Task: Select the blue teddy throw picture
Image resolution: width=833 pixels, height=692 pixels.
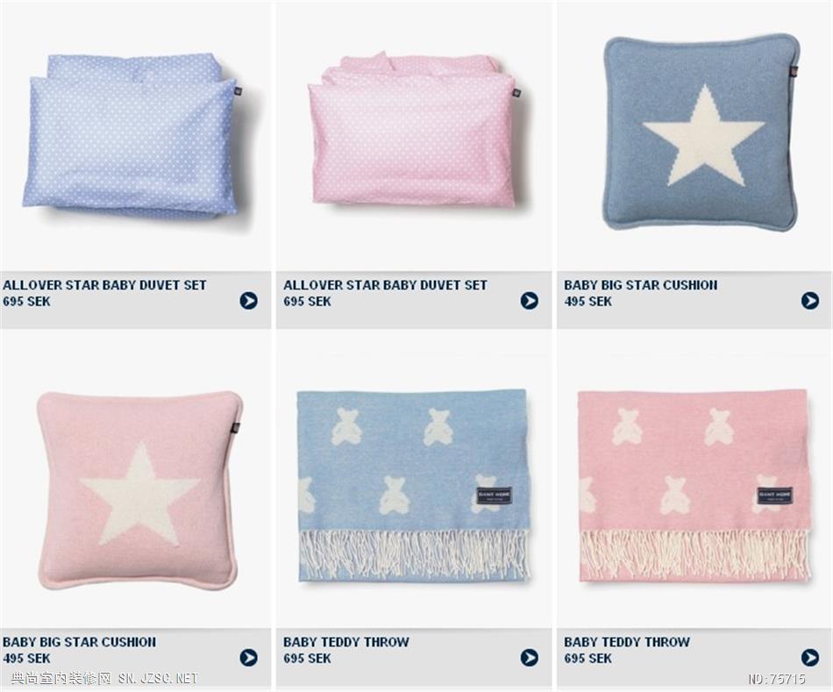Action: 413,486
